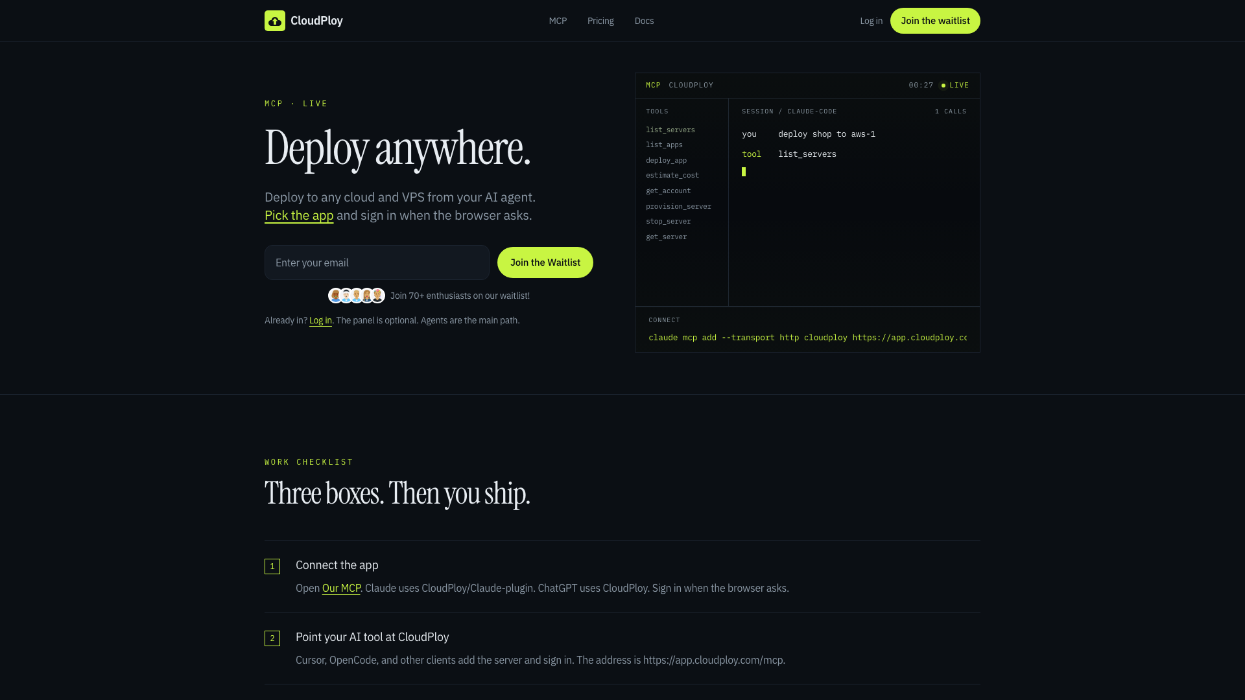This screenshot has height=700, width=1245.
Task: Click the SESSION / CLAUDE-CODE label
Action: [x=789, y=111]
